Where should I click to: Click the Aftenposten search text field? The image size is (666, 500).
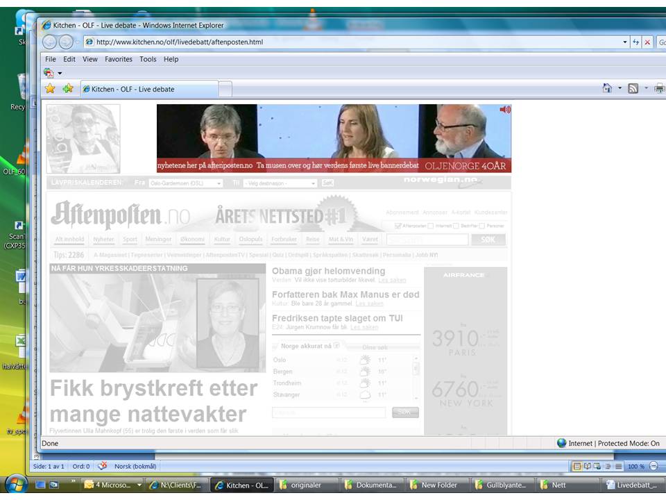coord(427,240)
